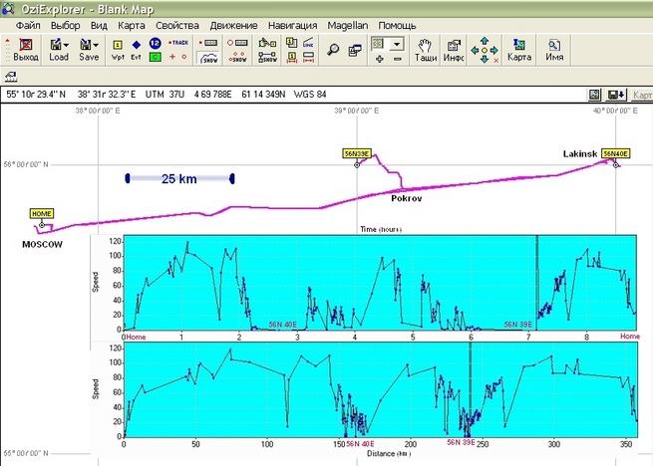The width and height of the screenshot is (653, 466).
Task: Click the blue circle 12 icon
Action: tap(155, 43)
